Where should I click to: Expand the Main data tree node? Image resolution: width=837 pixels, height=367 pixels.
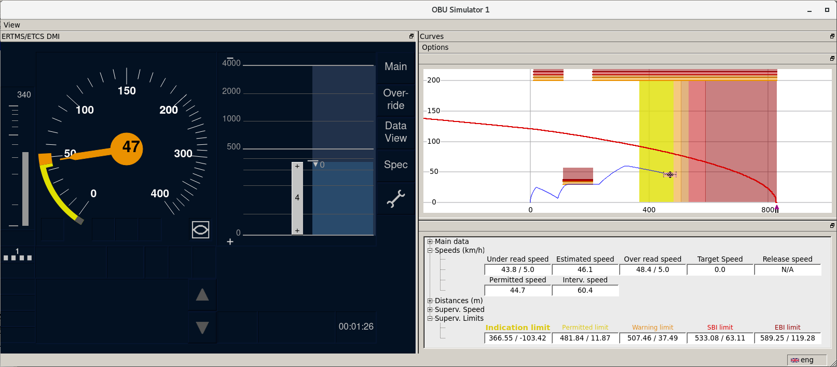click(430, 241)
